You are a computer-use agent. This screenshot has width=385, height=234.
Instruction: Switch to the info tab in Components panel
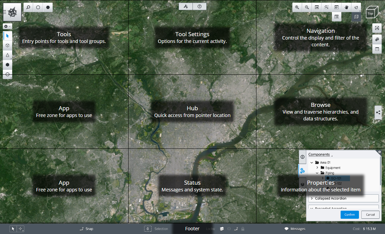click(302, 157)
